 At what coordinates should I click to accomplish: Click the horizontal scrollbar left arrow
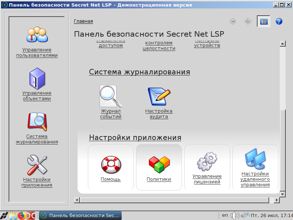pyautogui.click(x=76, y=200)
